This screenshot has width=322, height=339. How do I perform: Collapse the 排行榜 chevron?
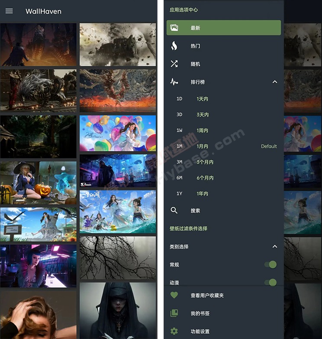click(x=274, y=82)
